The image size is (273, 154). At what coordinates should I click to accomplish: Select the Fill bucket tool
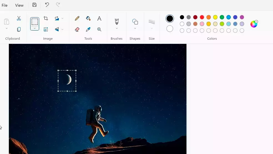[88, 18]
